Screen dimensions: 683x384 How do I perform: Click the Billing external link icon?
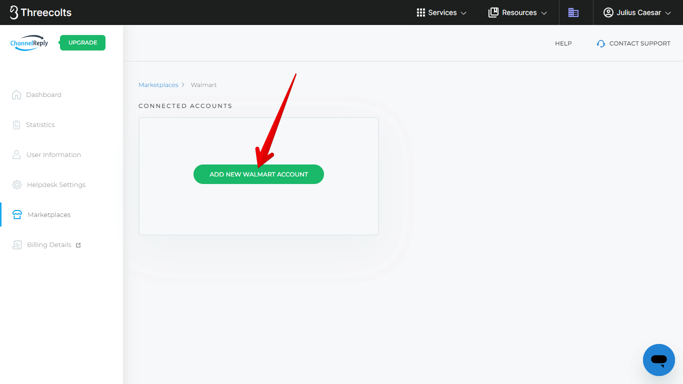coord(78,245)
